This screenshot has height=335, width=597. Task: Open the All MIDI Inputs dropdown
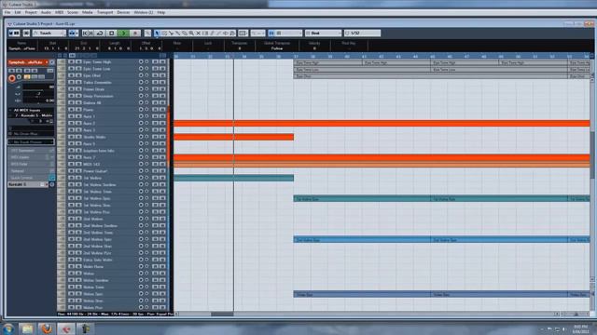pyautogui.click(x=31, y=110)
